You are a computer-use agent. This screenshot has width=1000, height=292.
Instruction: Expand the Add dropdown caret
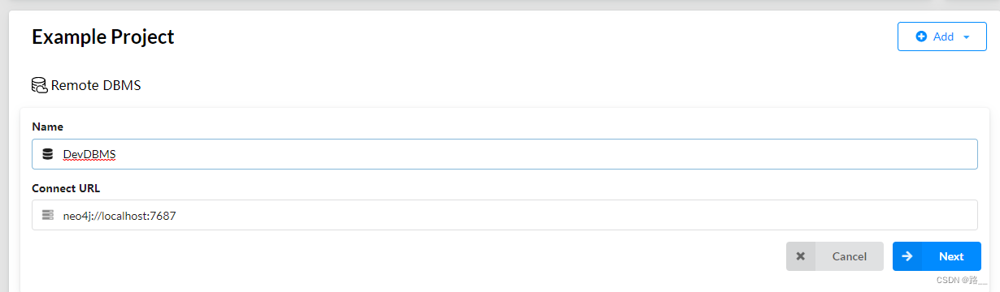[x=966, y=37]
